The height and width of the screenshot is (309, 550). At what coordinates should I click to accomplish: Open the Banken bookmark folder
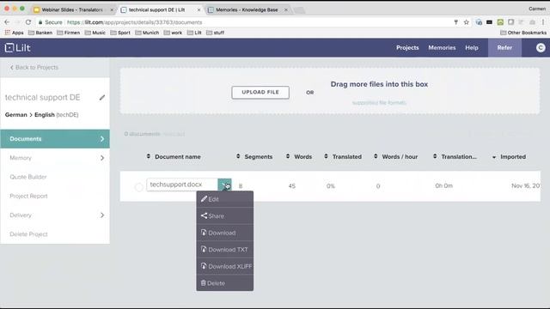[x=40, y=33]
